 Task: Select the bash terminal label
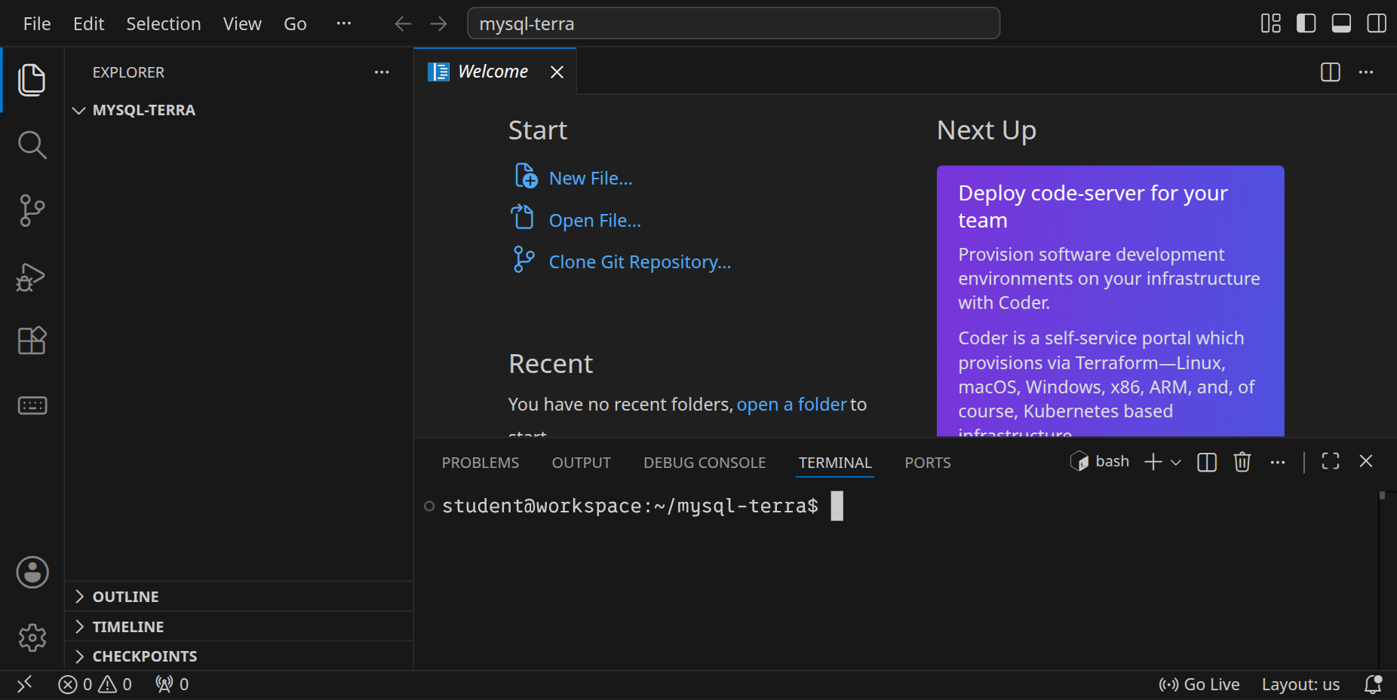[x=1100, y=461]
